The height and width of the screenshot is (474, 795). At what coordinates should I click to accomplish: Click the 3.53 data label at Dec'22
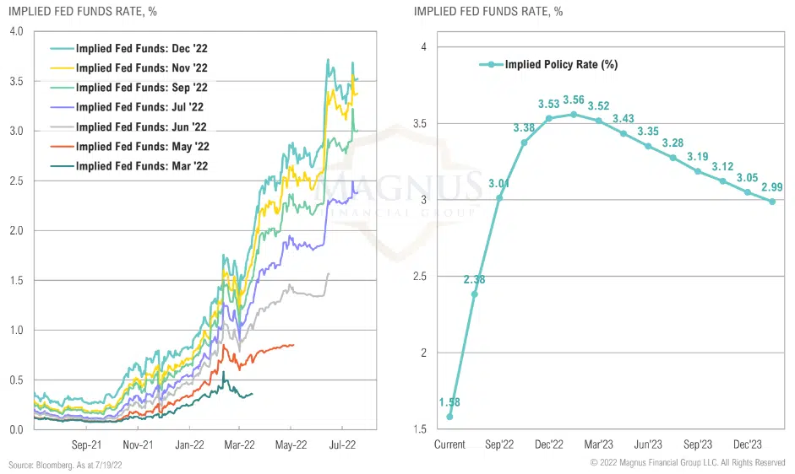coord(549,104)
